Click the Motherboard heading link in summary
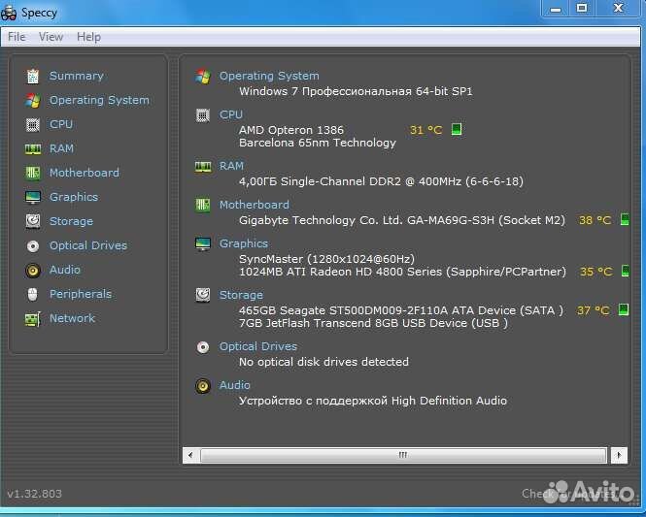This screenshot has height=517, width=646. pos(255,205)
